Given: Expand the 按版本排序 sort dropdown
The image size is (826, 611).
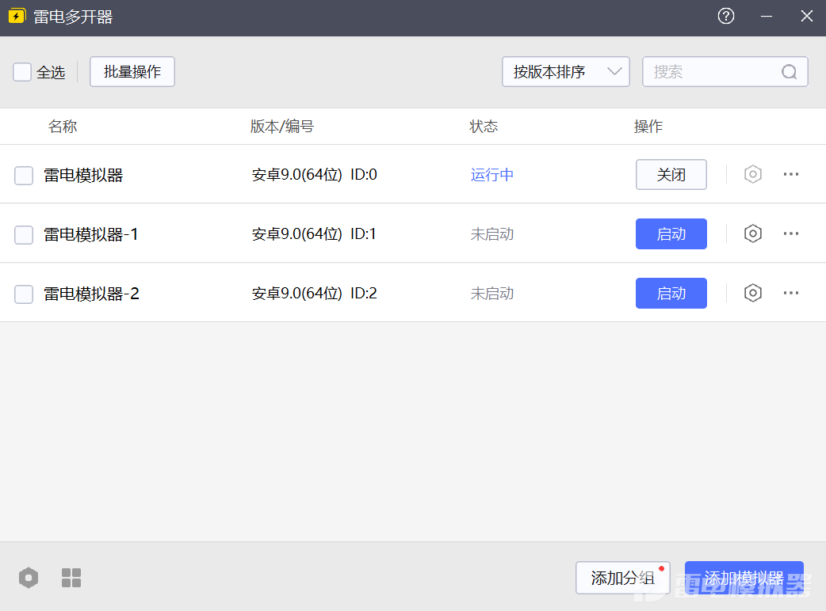Looking at the screenshot, I should pos(565,72).
